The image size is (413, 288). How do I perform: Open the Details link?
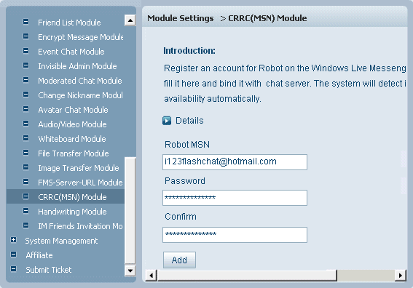(189, 121)
